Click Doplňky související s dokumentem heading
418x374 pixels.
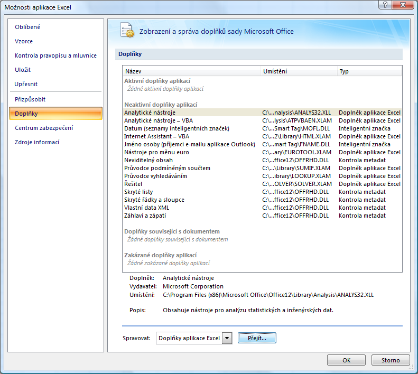pos(172,231)
